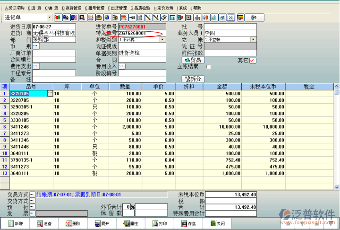Image resolution: width=340 pixels, height=230 pixels.
Task: Expand the 立帐 dropdown
Action: (x=253, y=40)
